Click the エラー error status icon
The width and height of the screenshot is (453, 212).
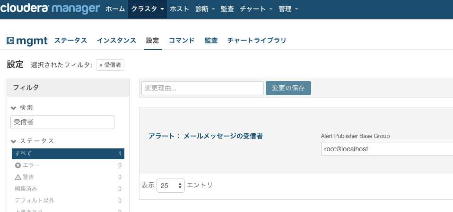pyautogui.click(x=18, y=165)
